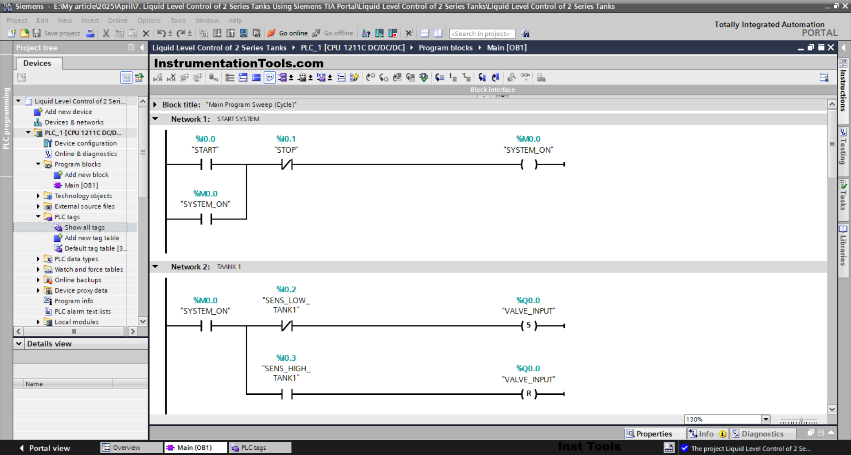Toggle the split editor space vertically icon
This screenshot has height=455, width=851.
(x=438, y=33)
